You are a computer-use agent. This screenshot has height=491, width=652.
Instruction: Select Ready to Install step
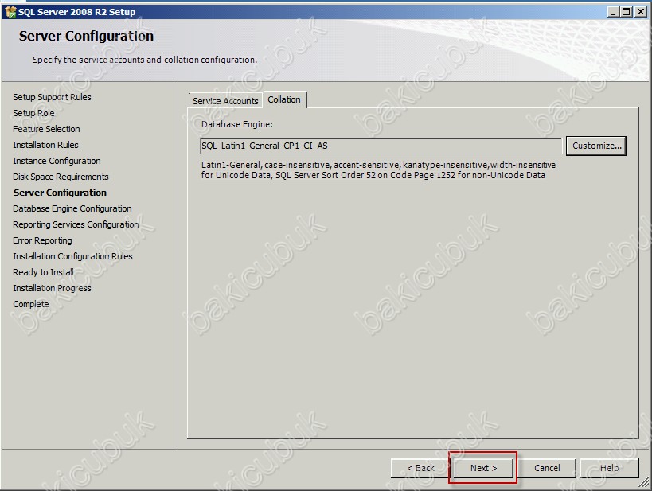click(43, 272)
